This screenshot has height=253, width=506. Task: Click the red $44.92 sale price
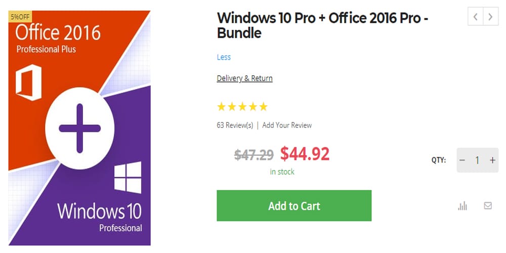[x=305, y=153]
